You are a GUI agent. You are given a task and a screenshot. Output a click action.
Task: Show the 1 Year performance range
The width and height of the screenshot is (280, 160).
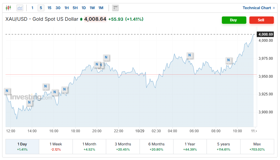190,147
